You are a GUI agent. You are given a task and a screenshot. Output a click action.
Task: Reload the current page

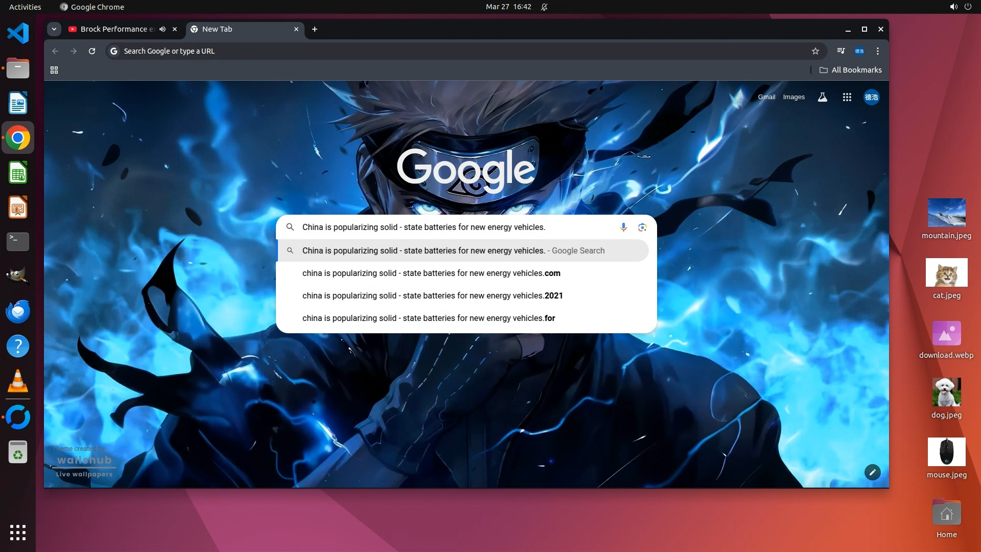pyautogui.click(x=92, y=51)
